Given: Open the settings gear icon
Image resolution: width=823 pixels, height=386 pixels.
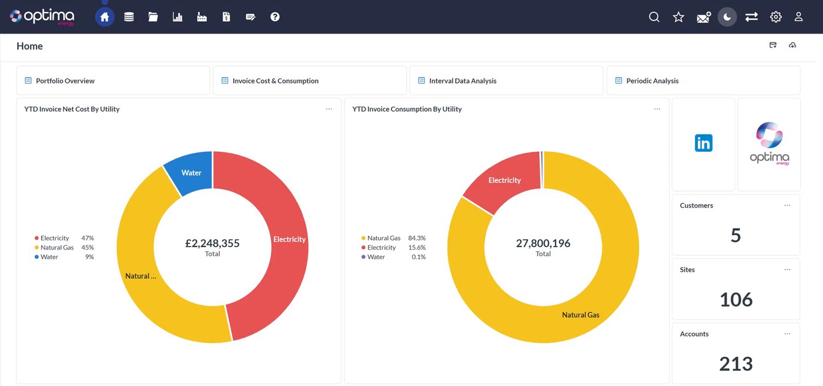Looking at the screenshot, I should point(776,17).
